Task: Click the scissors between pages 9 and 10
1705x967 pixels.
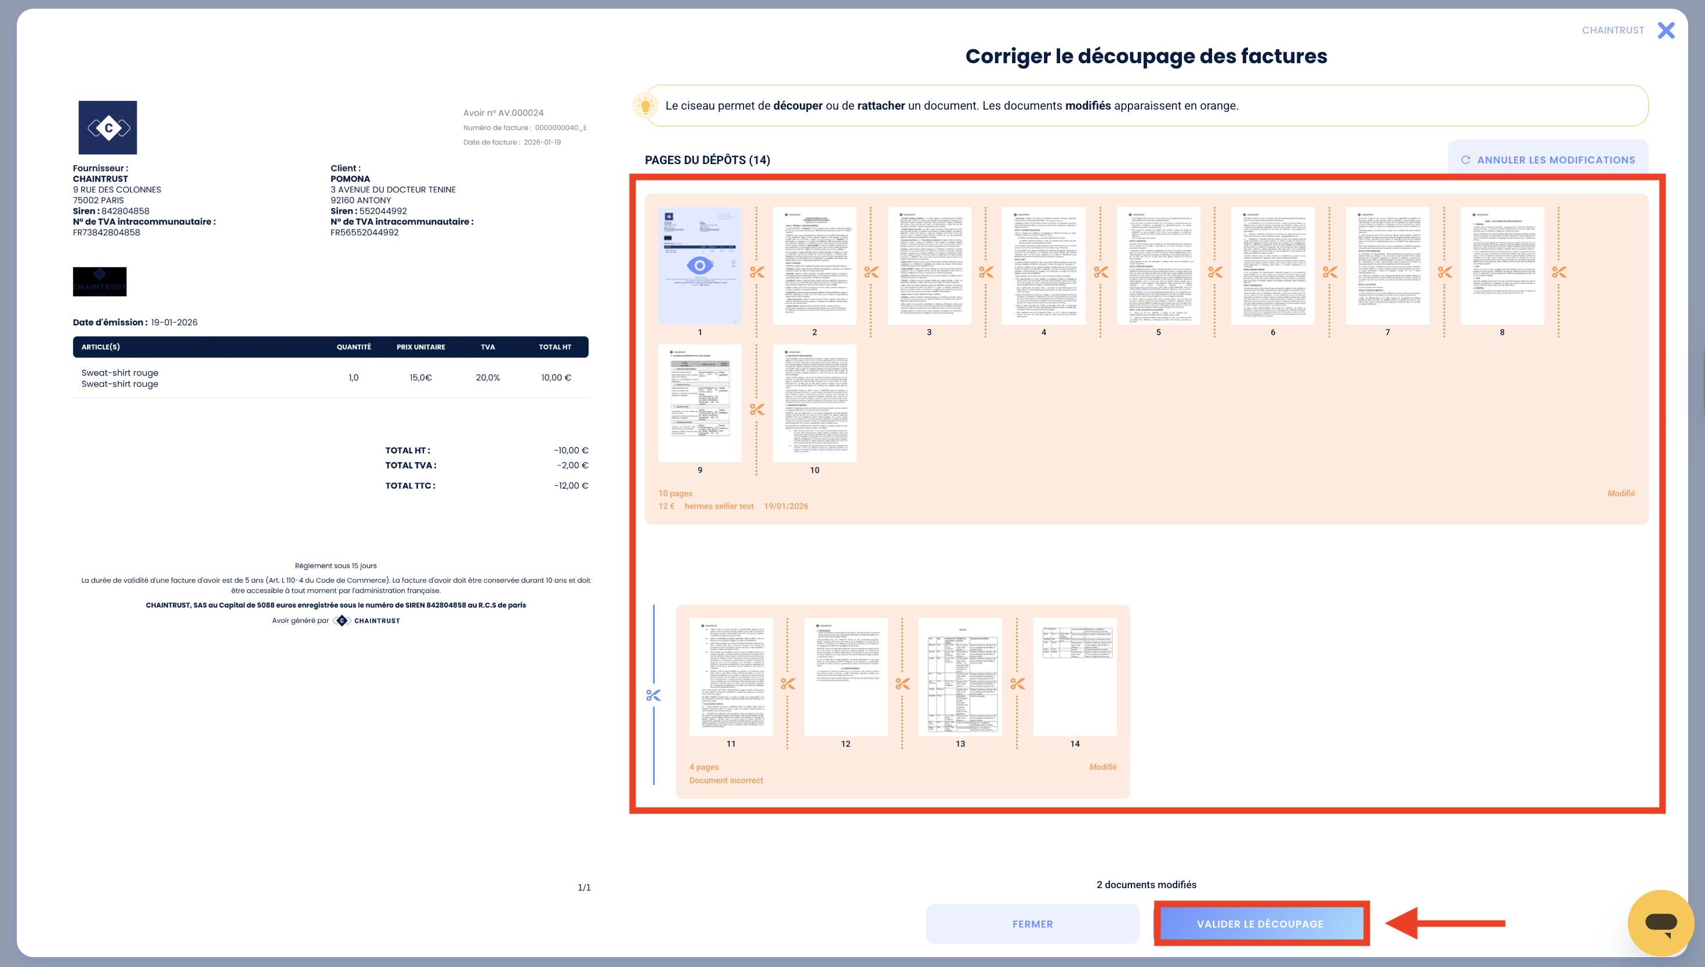Action: pos(757,410)
